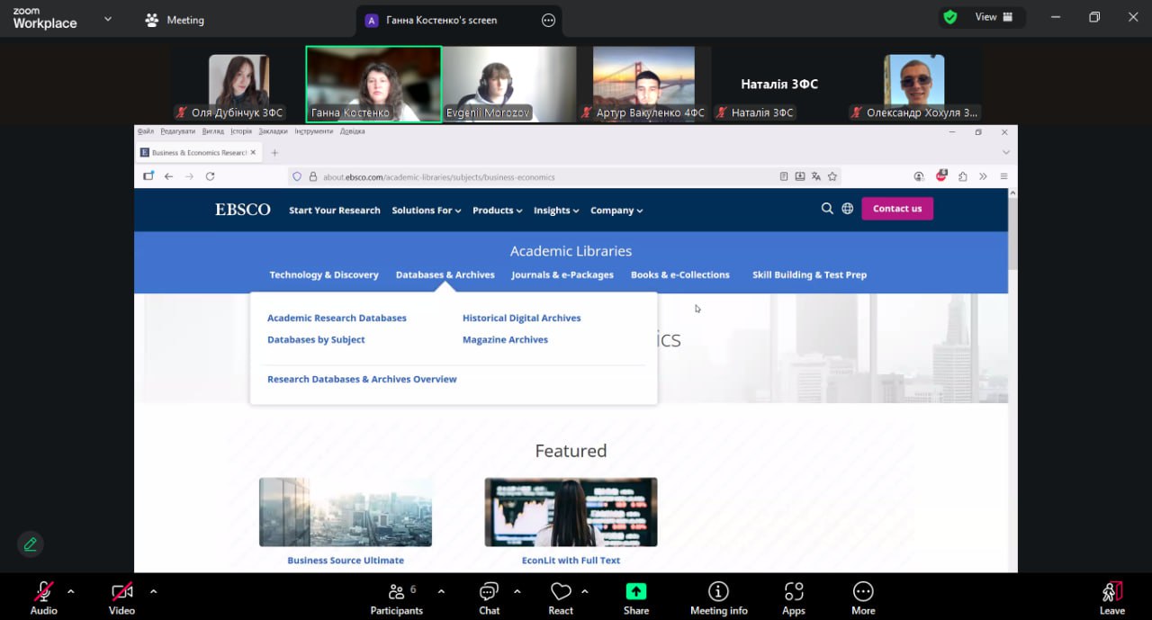Click the More options icon
1152x620 pixels.
click(x=862, y=592)
